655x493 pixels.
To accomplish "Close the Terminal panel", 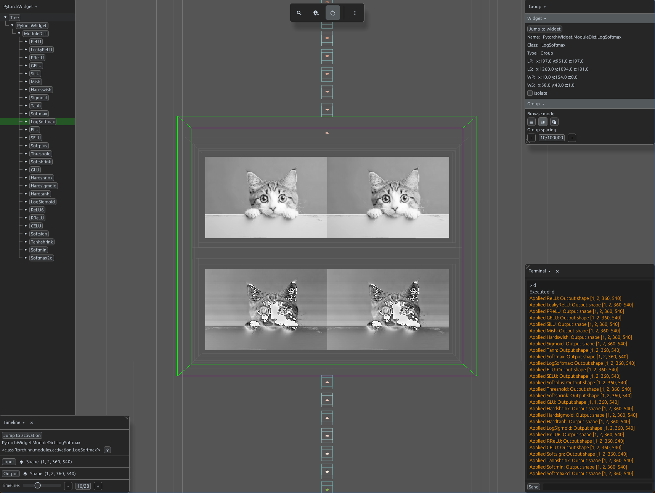I will point(557,271).
